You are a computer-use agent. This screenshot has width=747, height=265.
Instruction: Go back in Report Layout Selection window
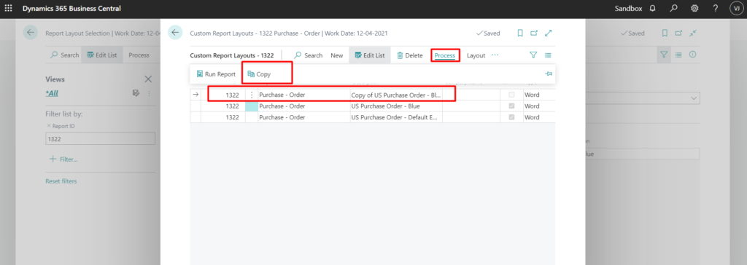click(x=31, y=32)
